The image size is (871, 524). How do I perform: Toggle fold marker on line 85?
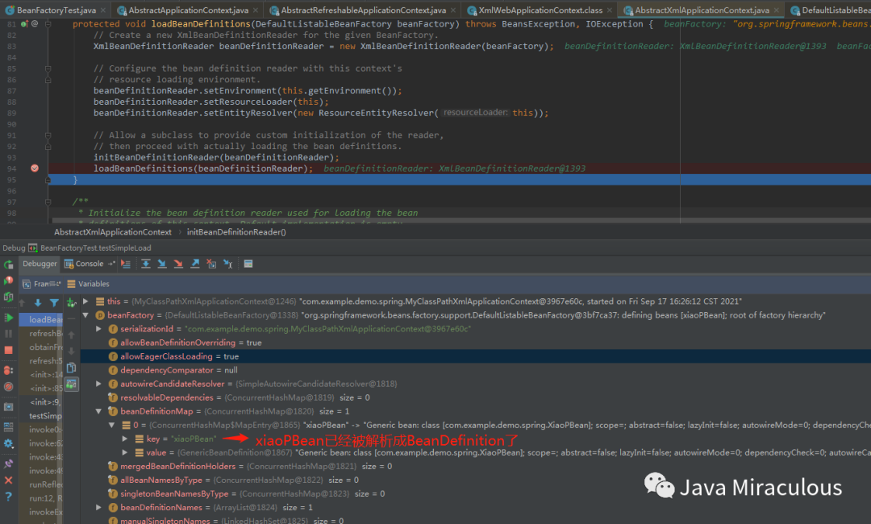48,69
